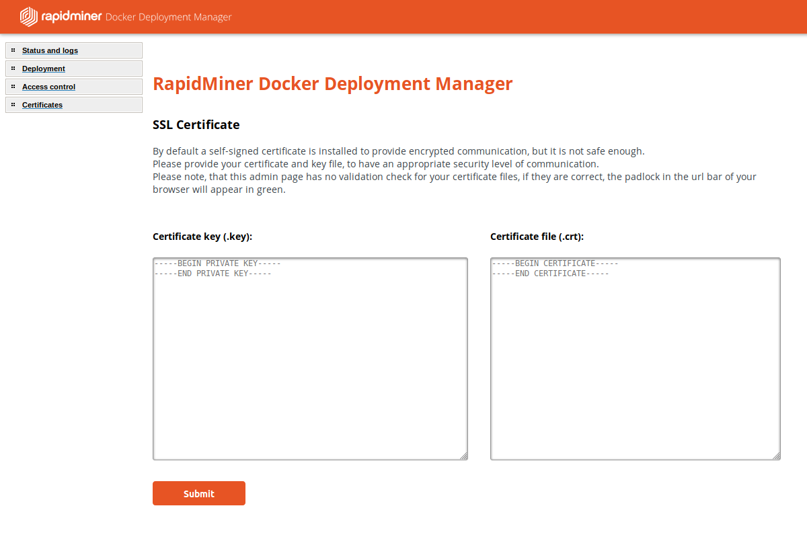Click the line starting 'Please provide your certificate'
The height and width of the screenshot is (545, 807).
(375, 164)
